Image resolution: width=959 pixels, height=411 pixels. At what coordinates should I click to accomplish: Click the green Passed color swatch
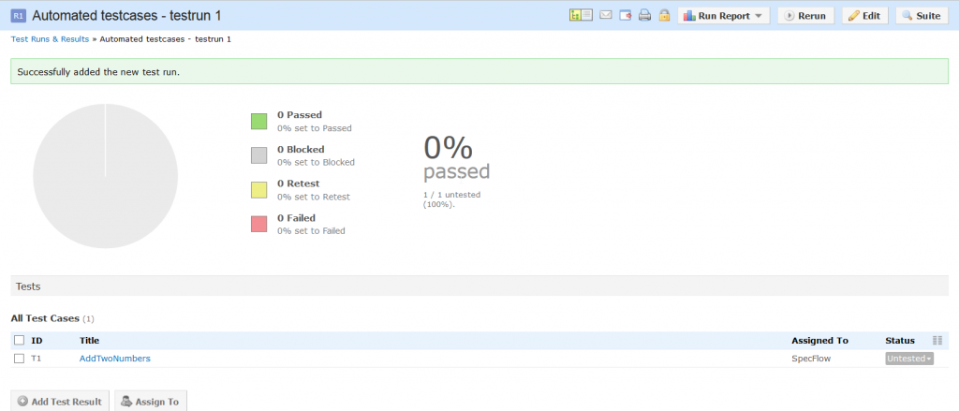point(259,121)
